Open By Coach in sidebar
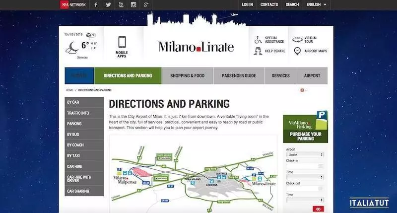 84,145
